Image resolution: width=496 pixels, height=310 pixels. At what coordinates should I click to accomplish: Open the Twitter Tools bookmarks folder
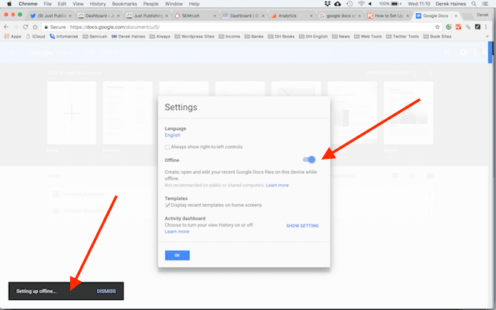[402, 37]
